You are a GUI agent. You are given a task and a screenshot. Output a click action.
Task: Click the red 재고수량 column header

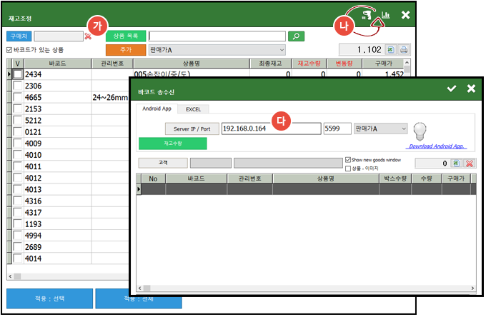click(309, 63)
